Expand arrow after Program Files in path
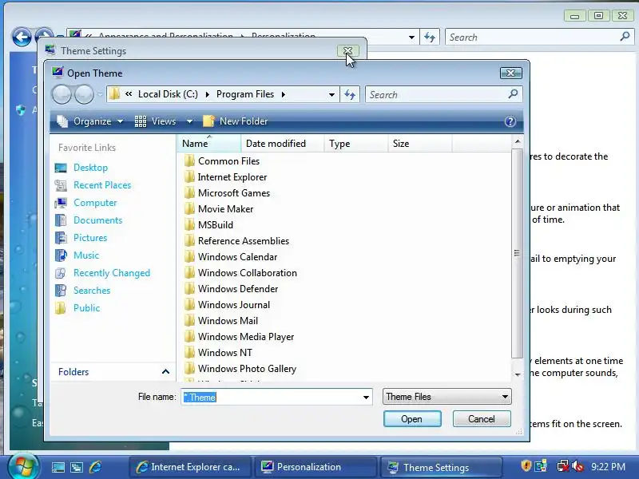 (284, 94)
